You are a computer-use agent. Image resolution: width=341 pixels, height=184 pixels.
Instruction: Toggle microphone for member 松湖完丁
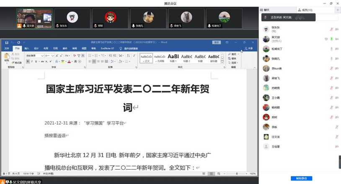click(331, 49)
